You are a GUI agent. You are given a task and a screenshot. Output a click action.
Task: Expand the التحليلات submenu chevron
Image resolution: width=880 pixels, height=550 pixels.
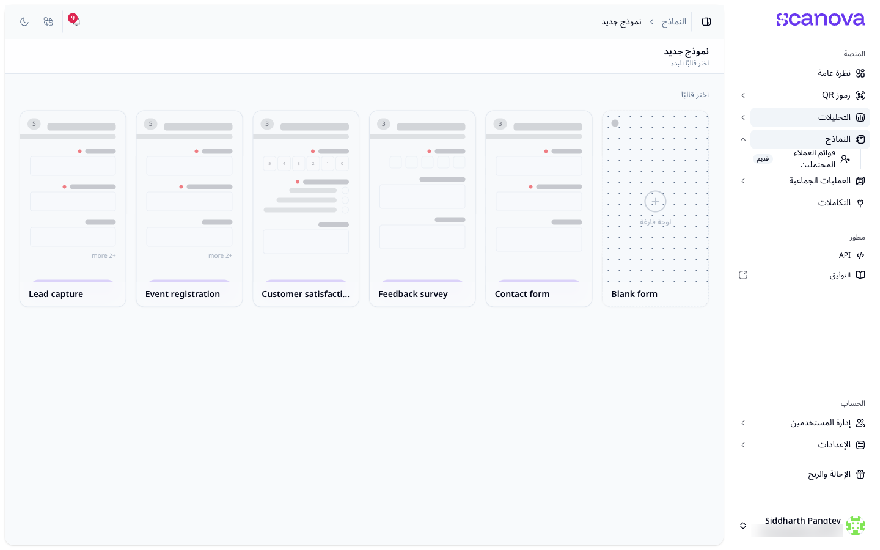tap(743, 117)
